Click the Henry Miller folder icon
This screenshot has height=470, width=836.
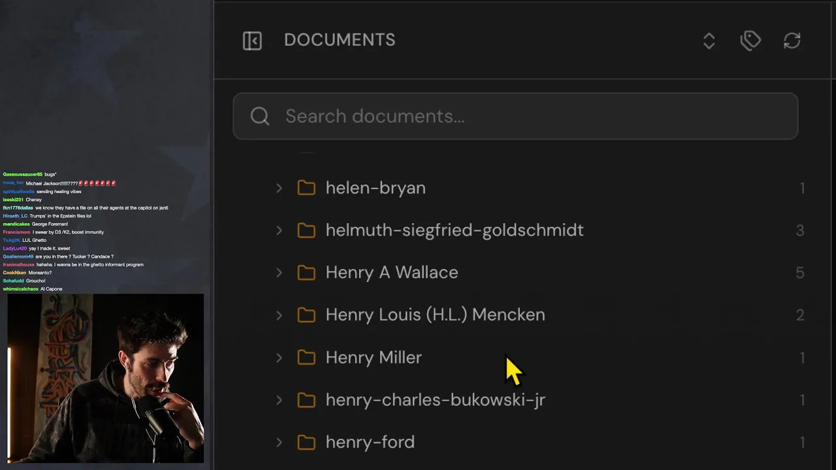pos(306,358)
